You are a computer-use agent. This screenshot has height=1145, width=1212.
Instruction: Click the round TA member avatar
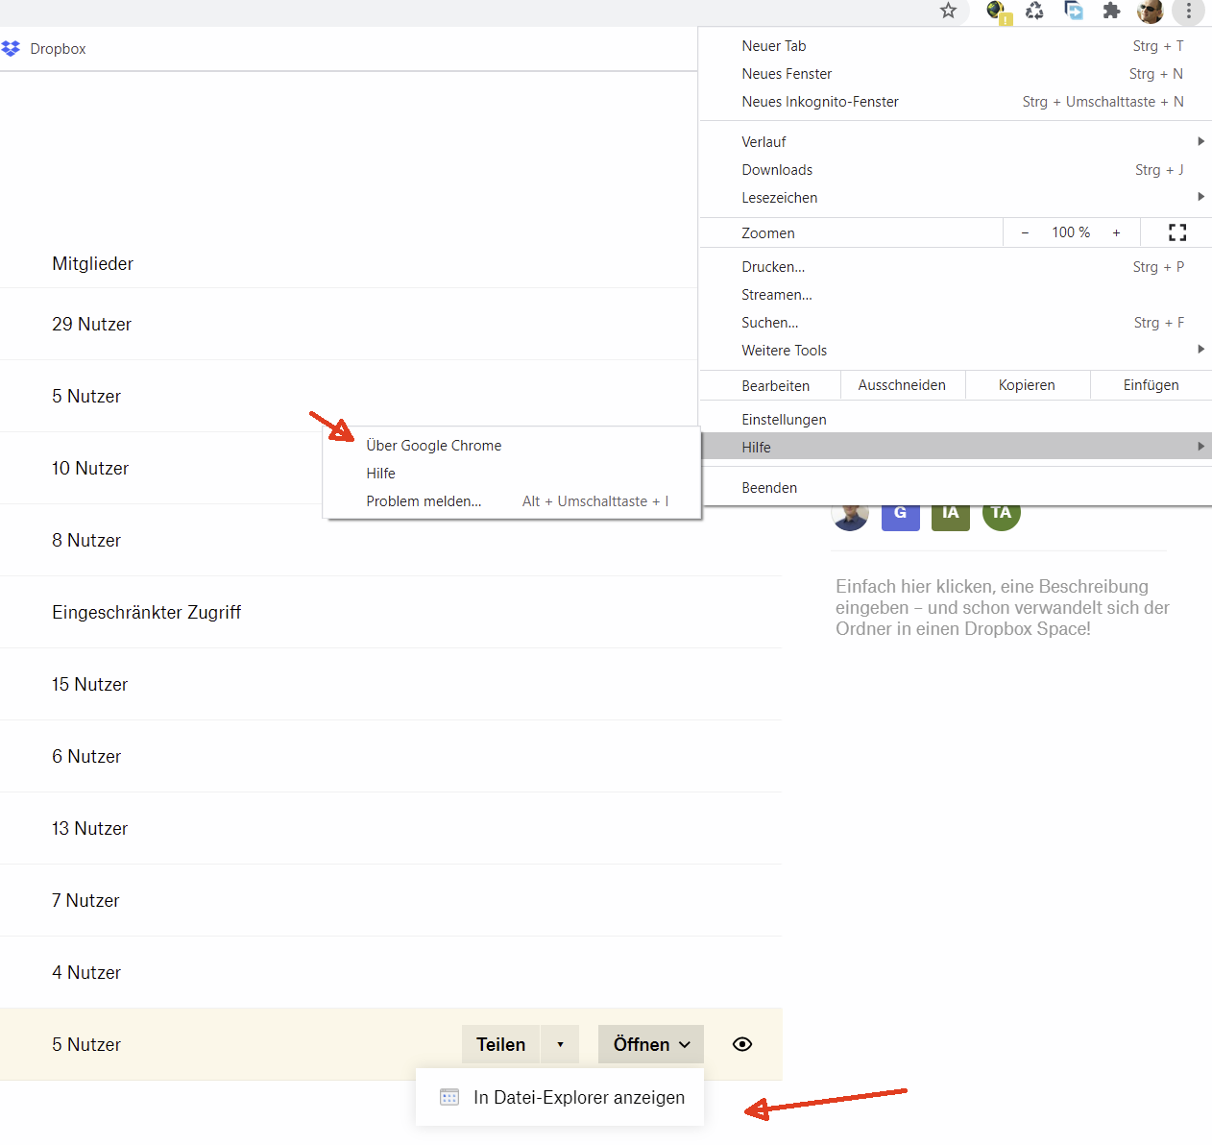tap(1002, 517)
